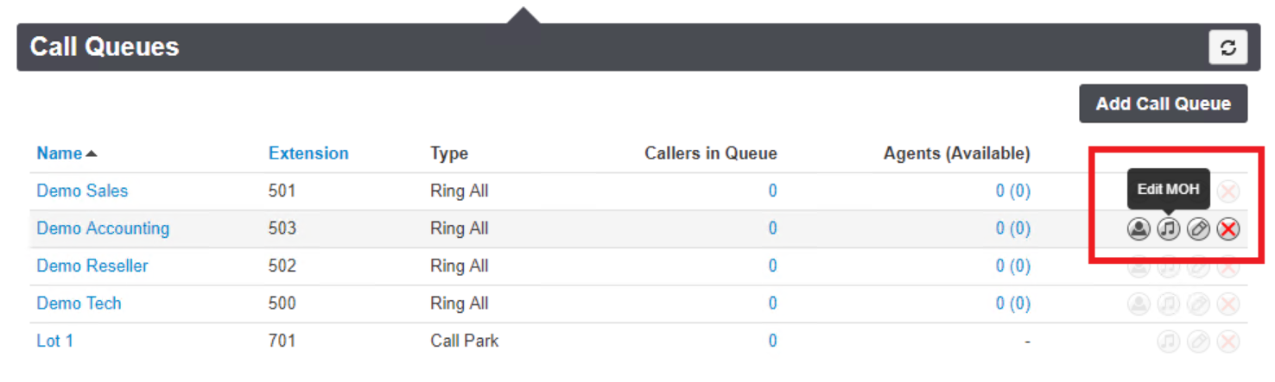The height and width of the screenshot is (382, 1275).
Task: Open the Demo Sales queue
Action: click(x=82, y=191)
